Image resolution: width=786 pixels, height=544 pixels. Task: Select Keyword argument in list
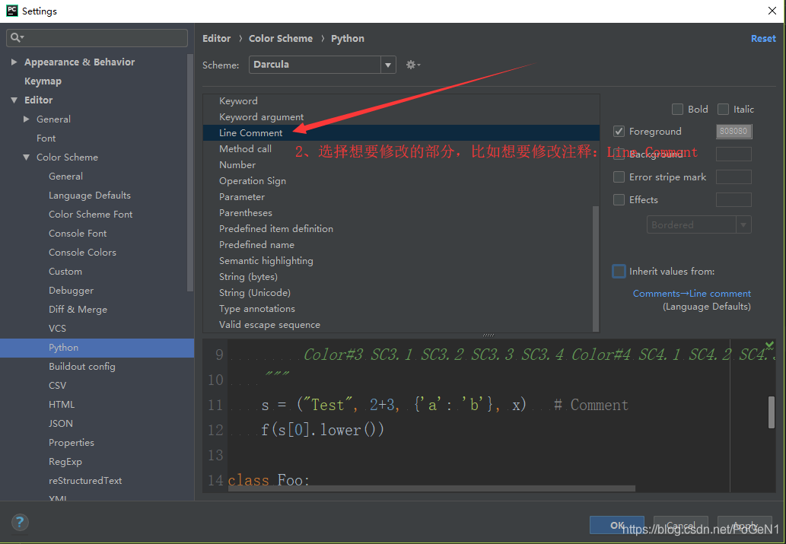pyautogui.click(x=401, y=117)
